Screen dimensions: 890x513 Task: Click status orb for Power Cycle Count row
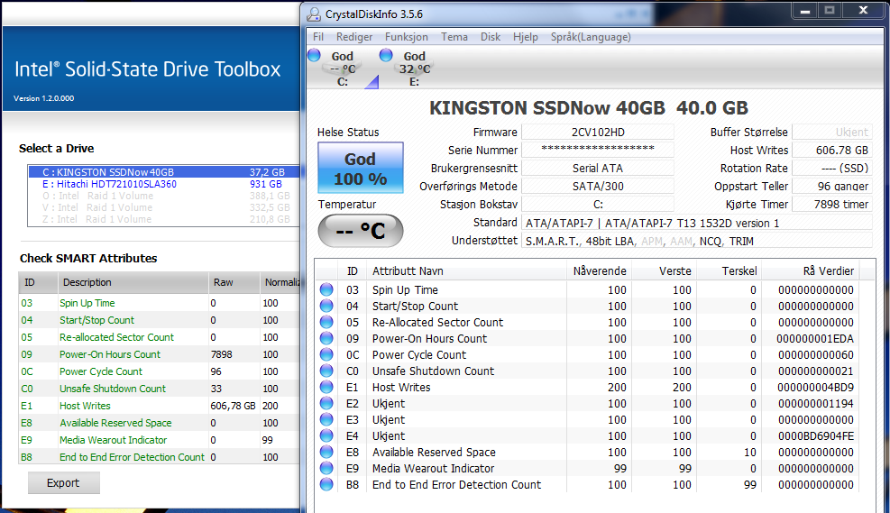(326, 354)
